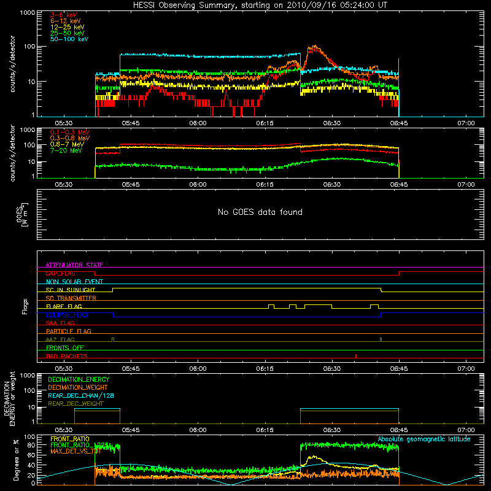Select the ECLIPSE_FLAG label
The height and width of the screenshot is (491, 491).
pyautogui.click(x=67, y=315)
